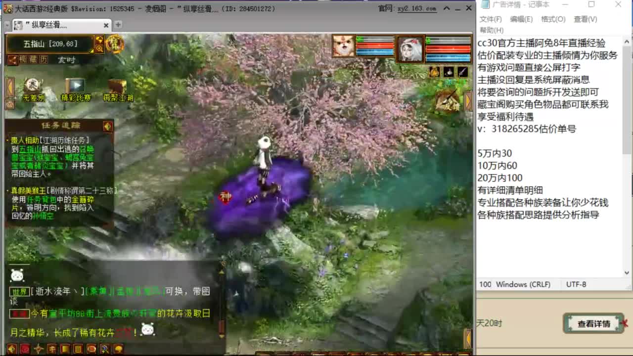Screen dimensions: 633x356
Task: Click the fourth chat toolbar icon
Action: [51, 349]
